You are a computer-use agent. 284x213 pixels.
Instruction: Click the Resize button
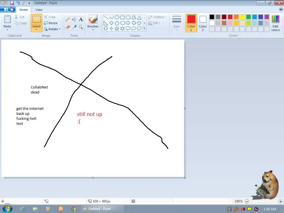[51, 23]
